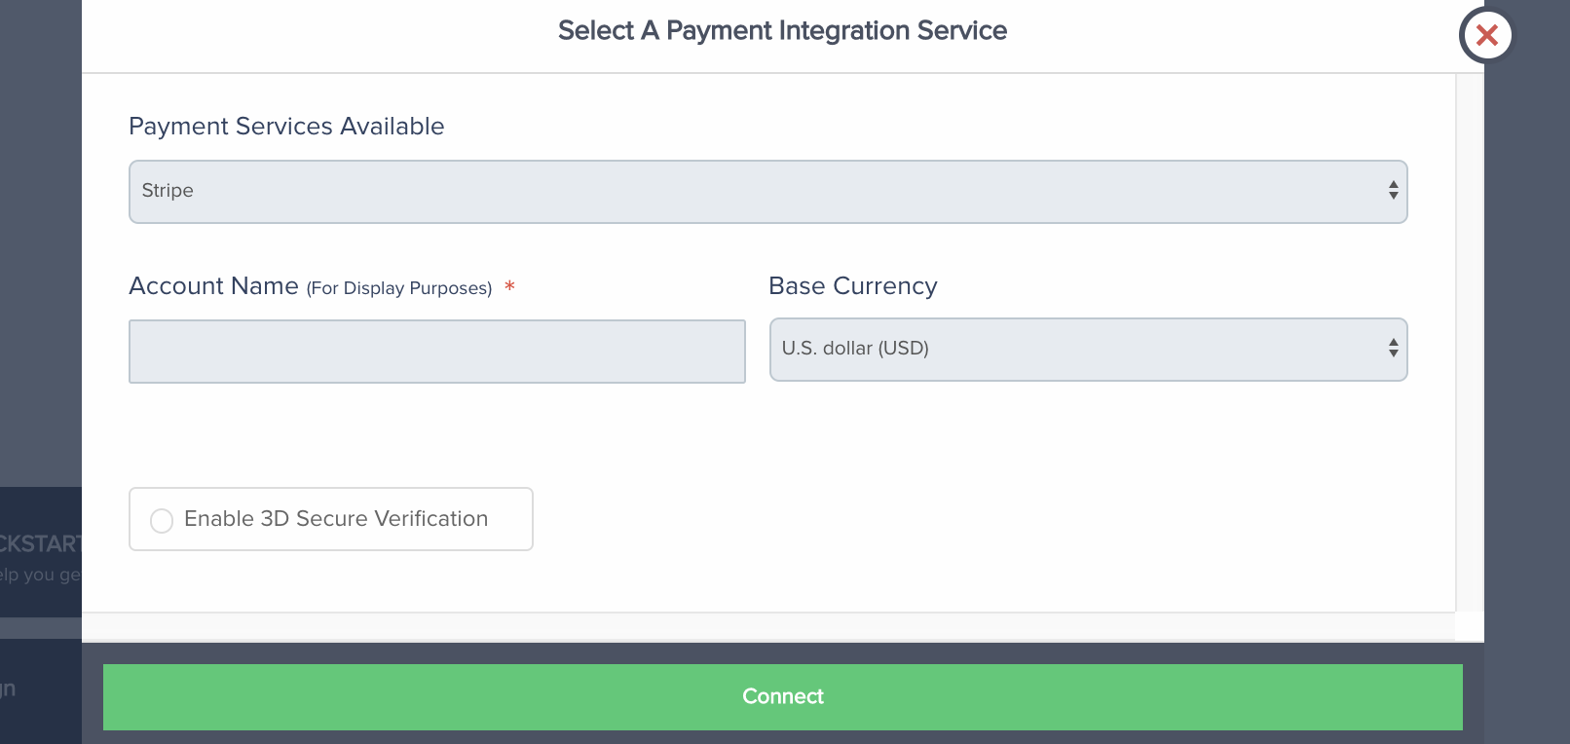Close the payment integration dialog with red X
Viewport: 1570px width, 744px height.
click(1486, 36)
